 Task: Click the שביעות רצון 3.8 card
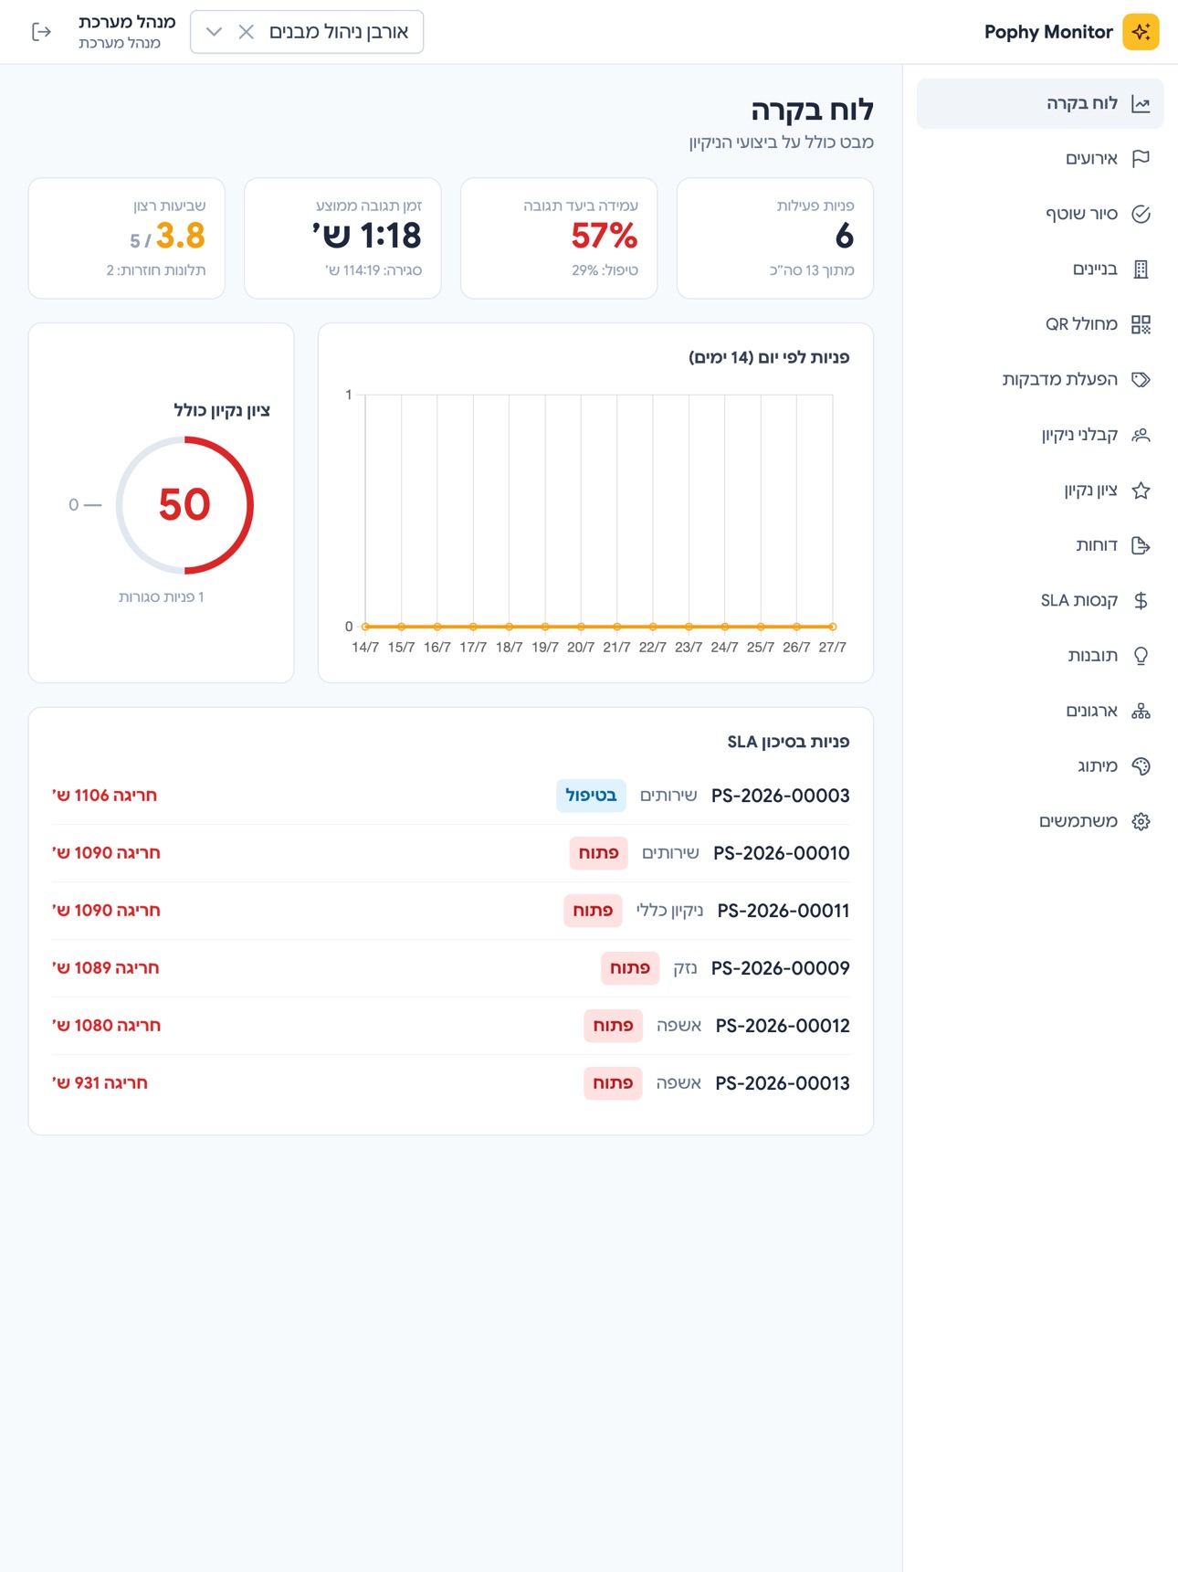(x=127, y=238)
